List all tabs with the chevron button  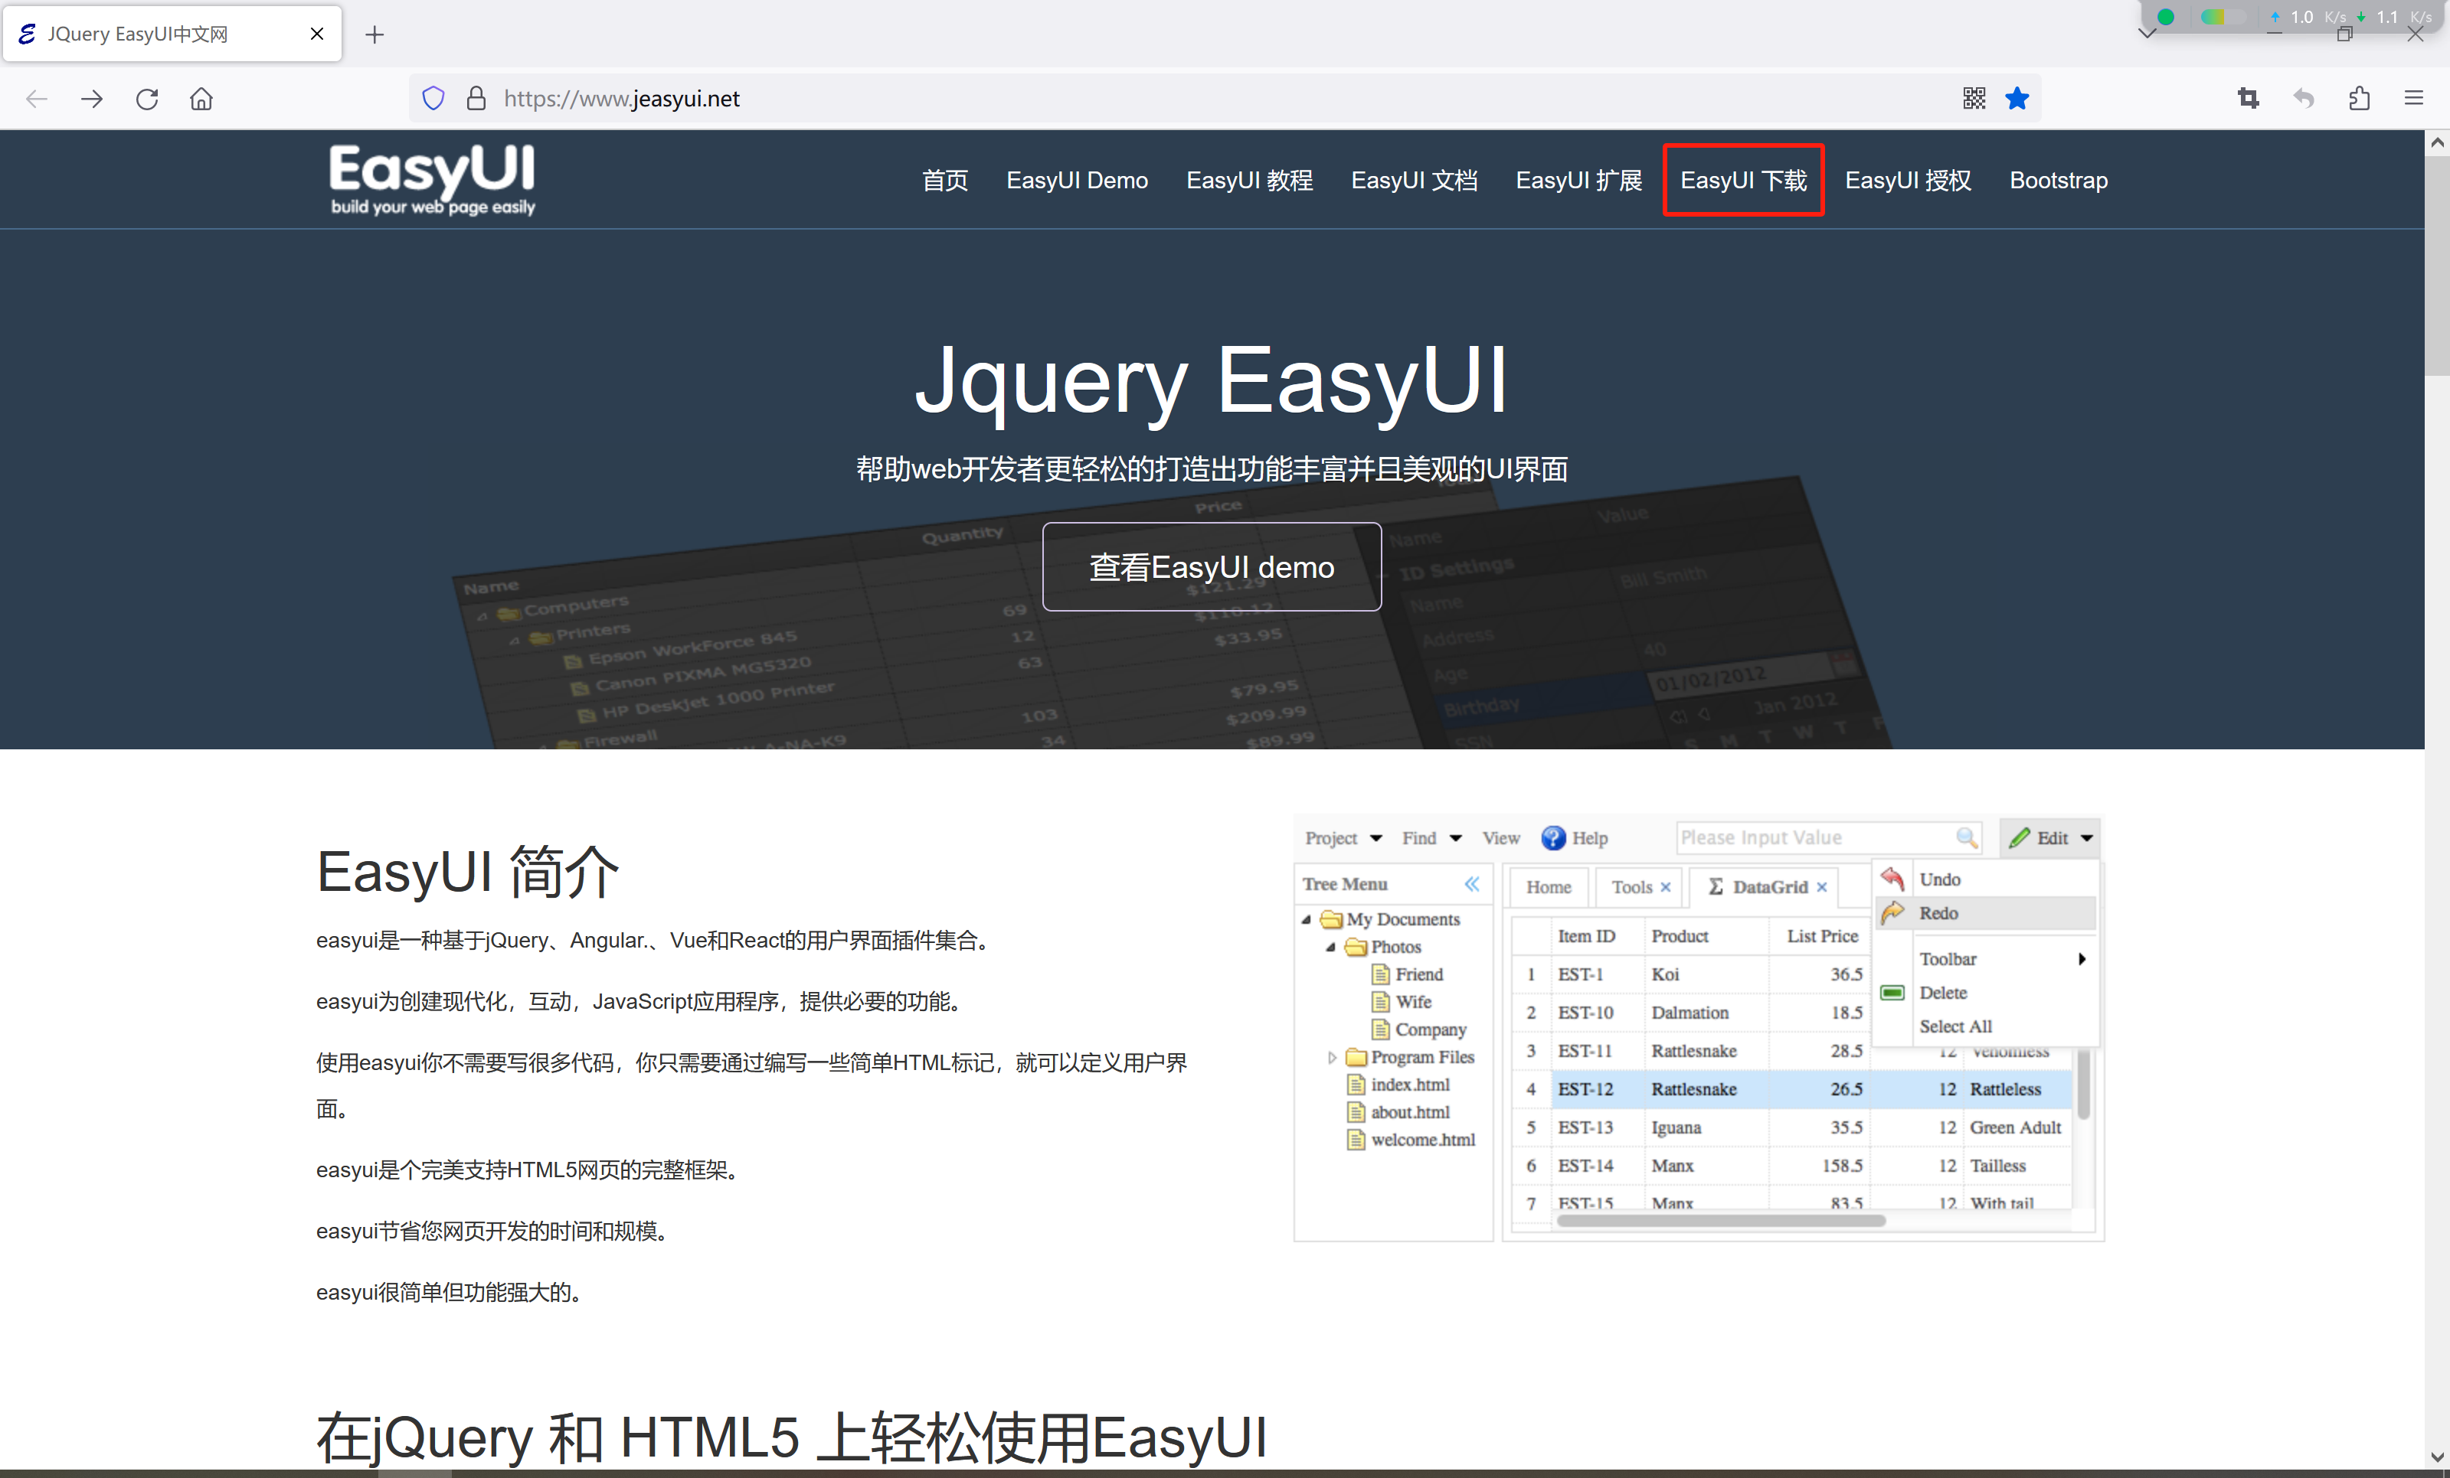tap(2147, 34)
